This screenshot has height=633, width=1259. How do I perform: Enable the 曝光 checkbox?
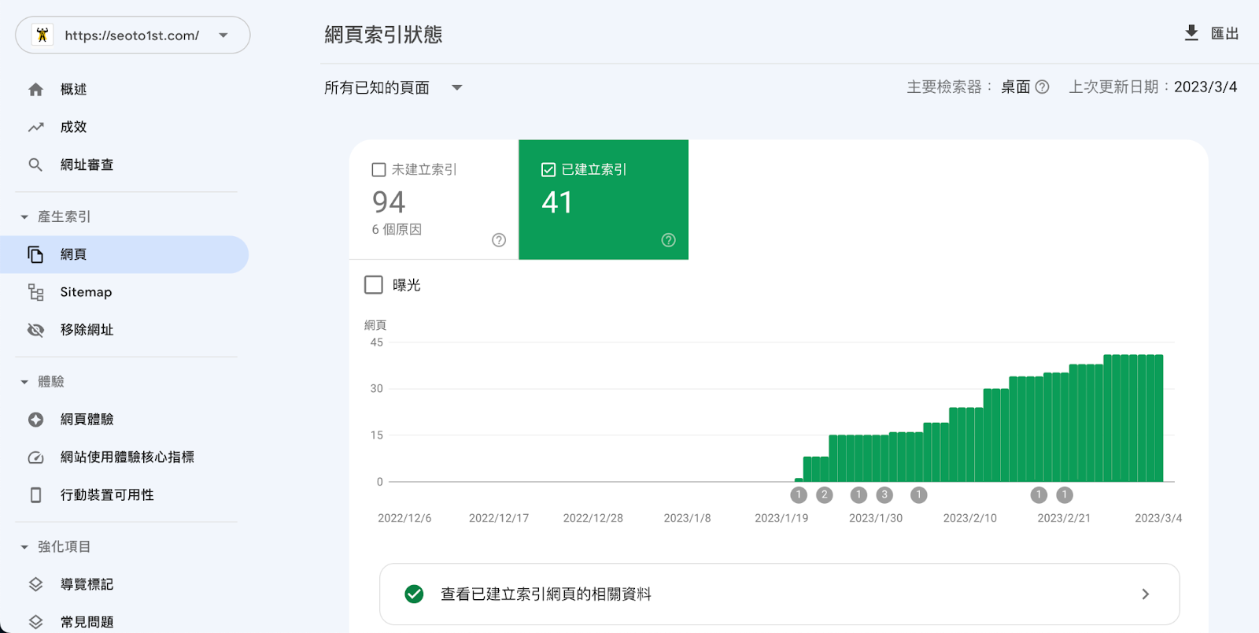pos(374,284)
